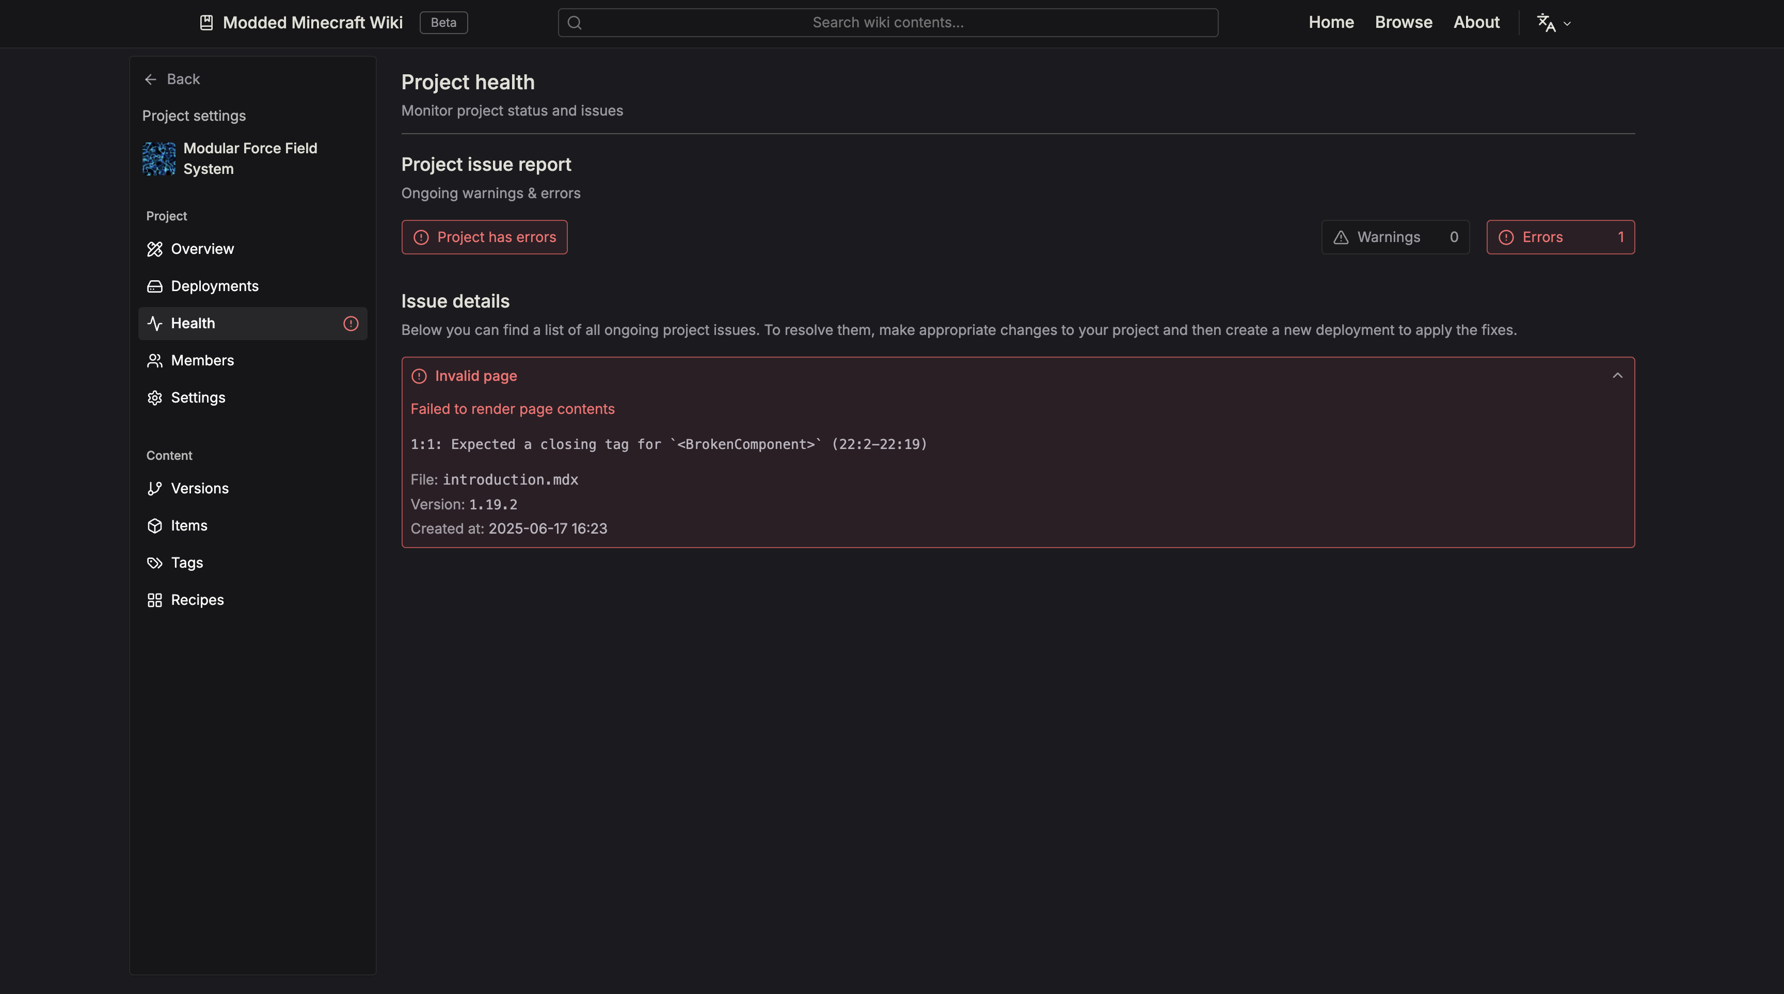Switch to the Browse page

point(1403,22)
